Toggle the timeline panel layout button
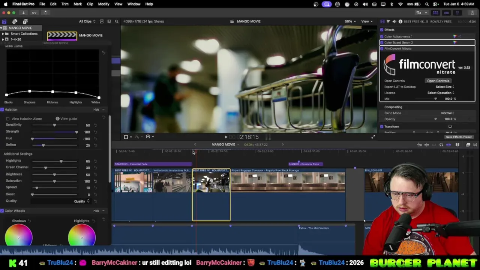 (446, 13)
